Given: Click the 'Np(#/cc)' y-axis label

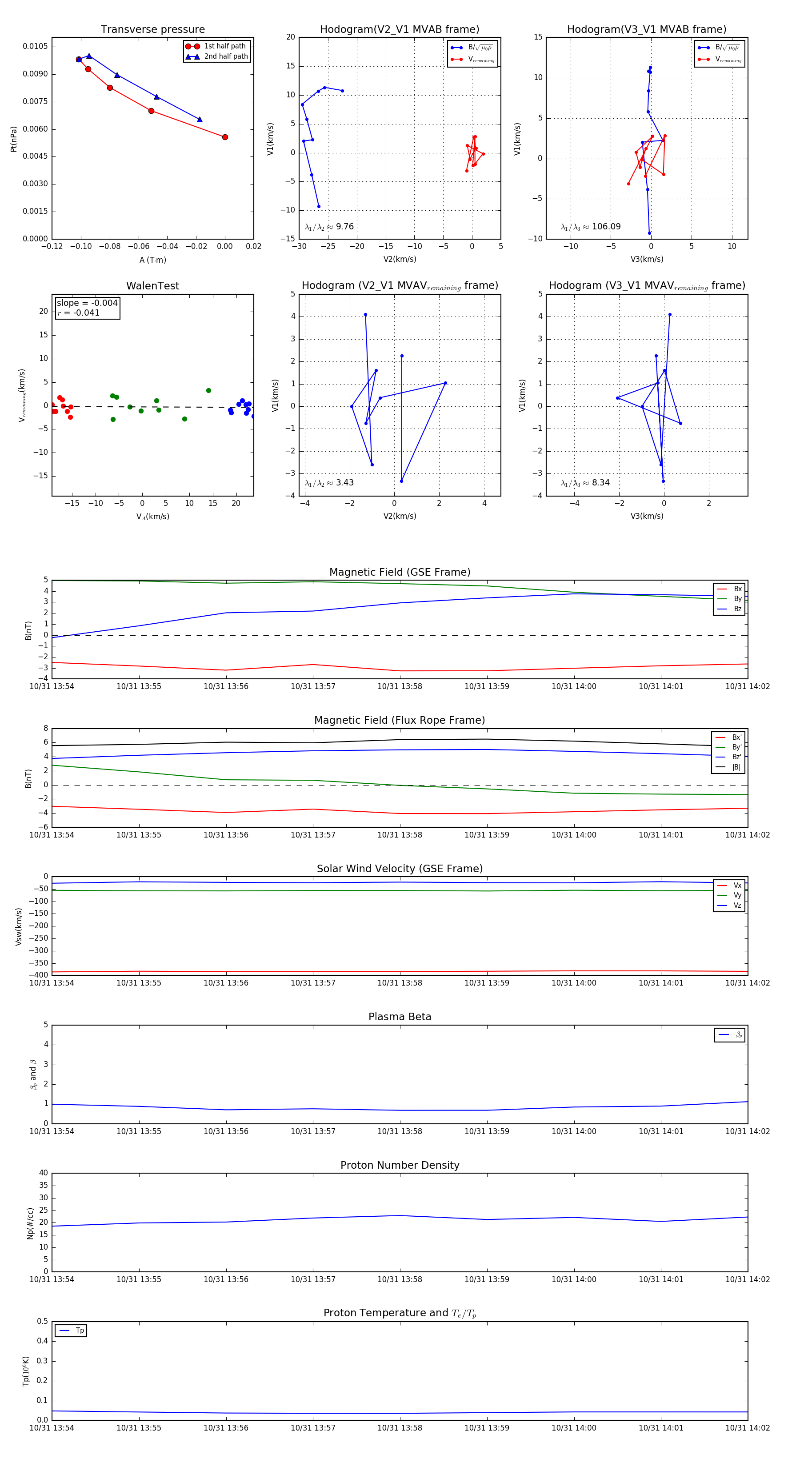Looking at the screenshot, I should click(30, 1222).
